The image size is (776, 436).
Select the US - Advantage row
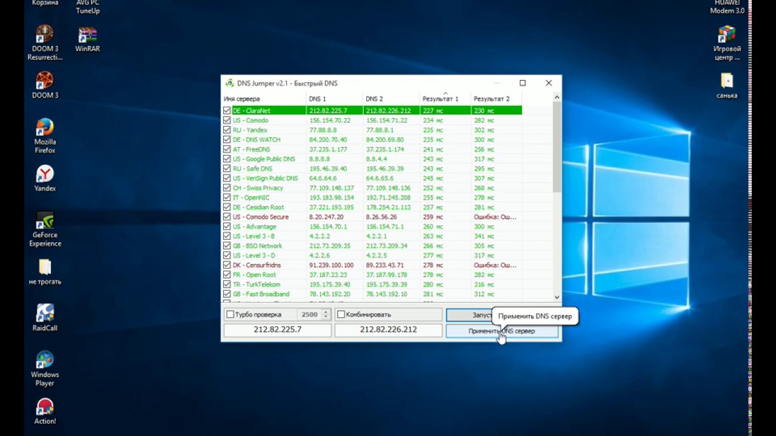tap(372, 227)
